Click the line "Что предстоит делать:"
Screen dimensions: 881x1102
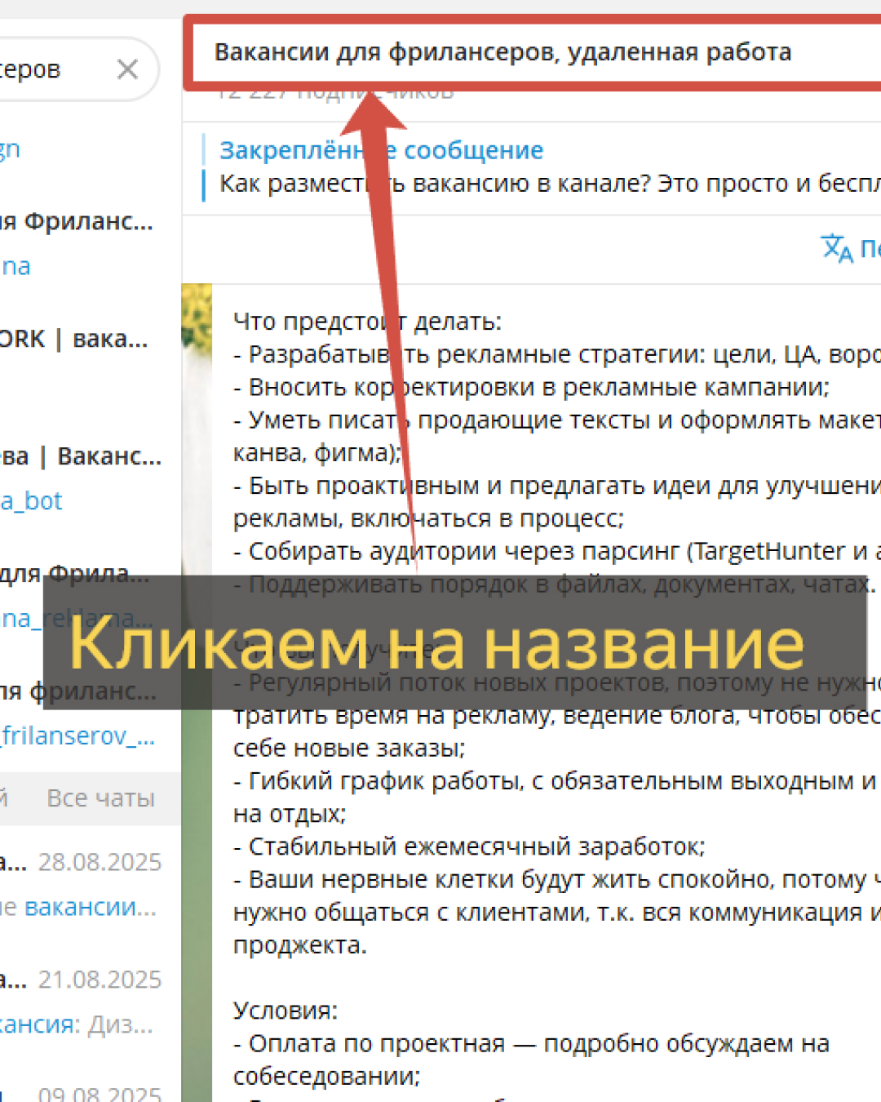point(367,322)
